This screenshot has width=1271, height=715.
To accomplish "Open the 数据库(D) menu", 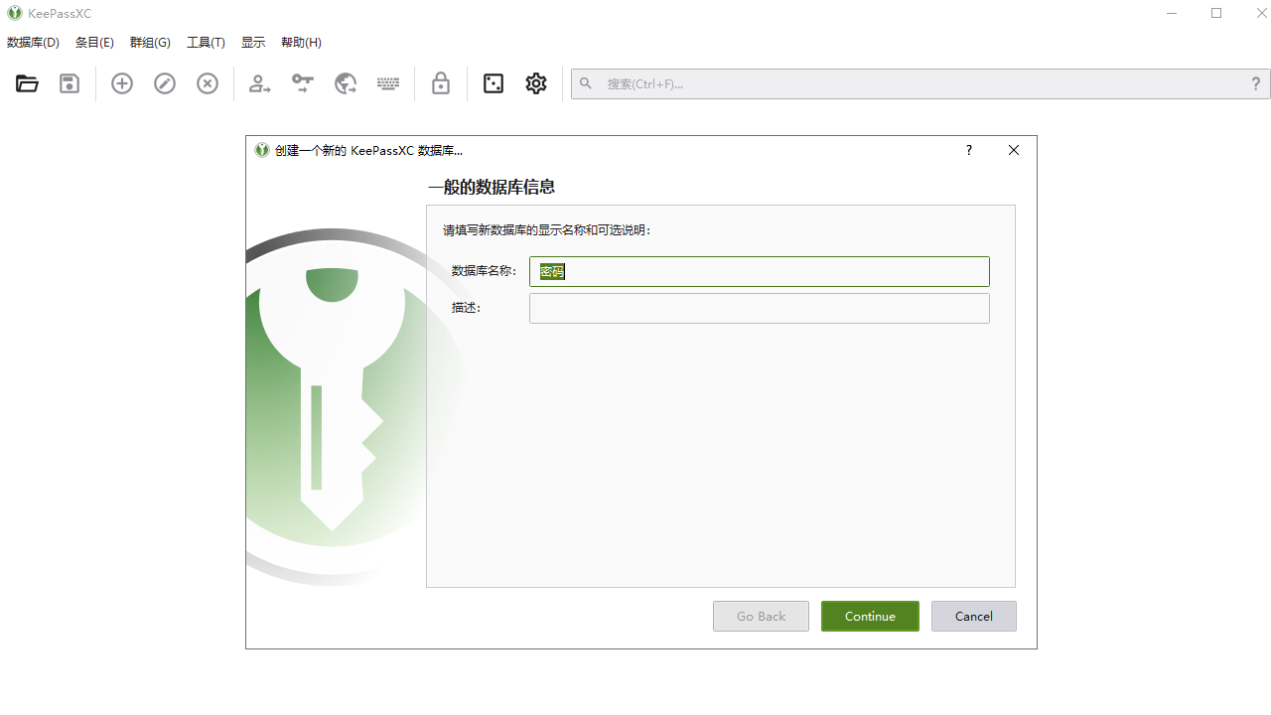I will [33, 42].
